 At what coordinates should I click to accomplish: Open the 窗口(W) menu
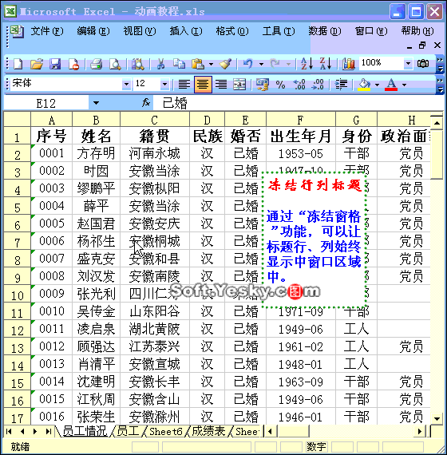370,31
